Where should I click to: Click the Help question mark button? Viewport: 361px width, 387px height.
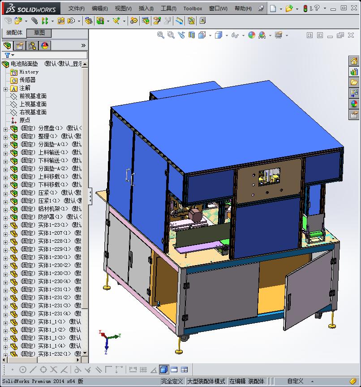(x=317, y=9)
